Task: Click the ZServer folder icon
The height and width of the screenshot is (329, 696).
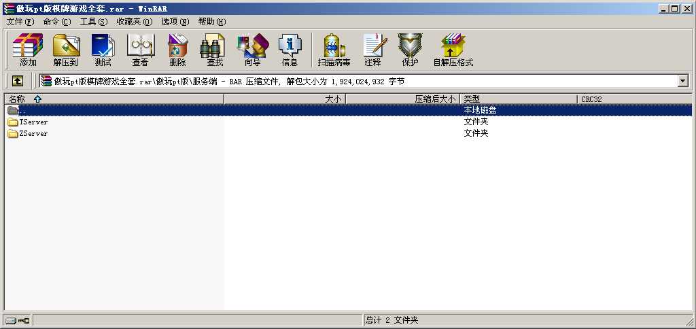Action: click(x=13, y=133)
